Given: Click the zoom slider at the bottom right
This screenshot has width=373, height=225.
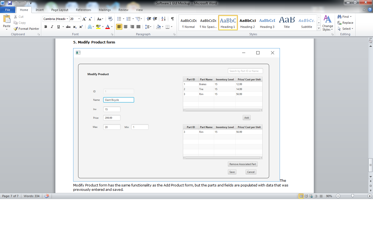Looking at the screenshot, I should pos(352,196).
